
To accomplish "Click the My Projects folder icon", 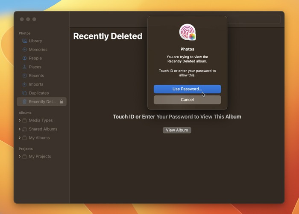I will pyautogui.click(x=25, y=157).
